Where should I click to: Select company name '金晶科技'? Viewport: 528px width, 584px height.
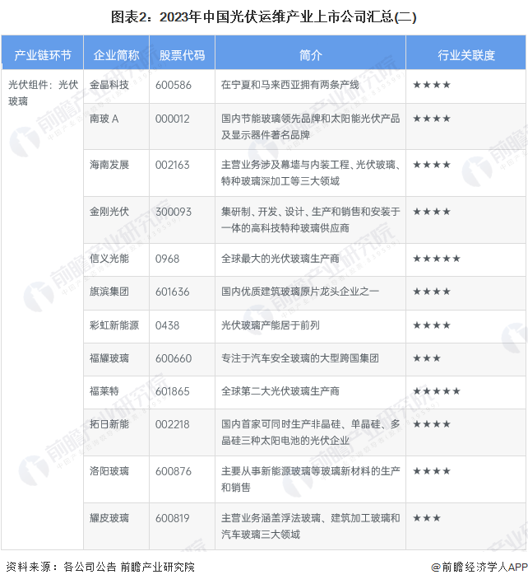tap(109, 85)
